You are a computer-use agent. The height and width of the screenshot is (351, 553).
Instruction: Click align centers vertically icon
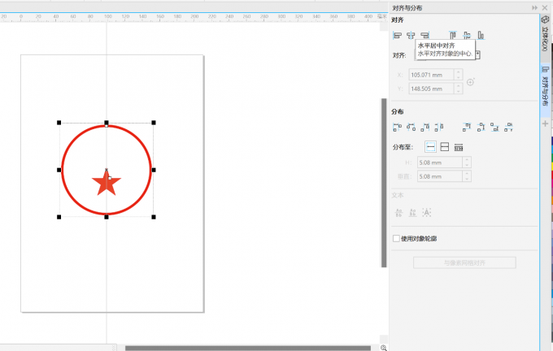pos(467,35)
